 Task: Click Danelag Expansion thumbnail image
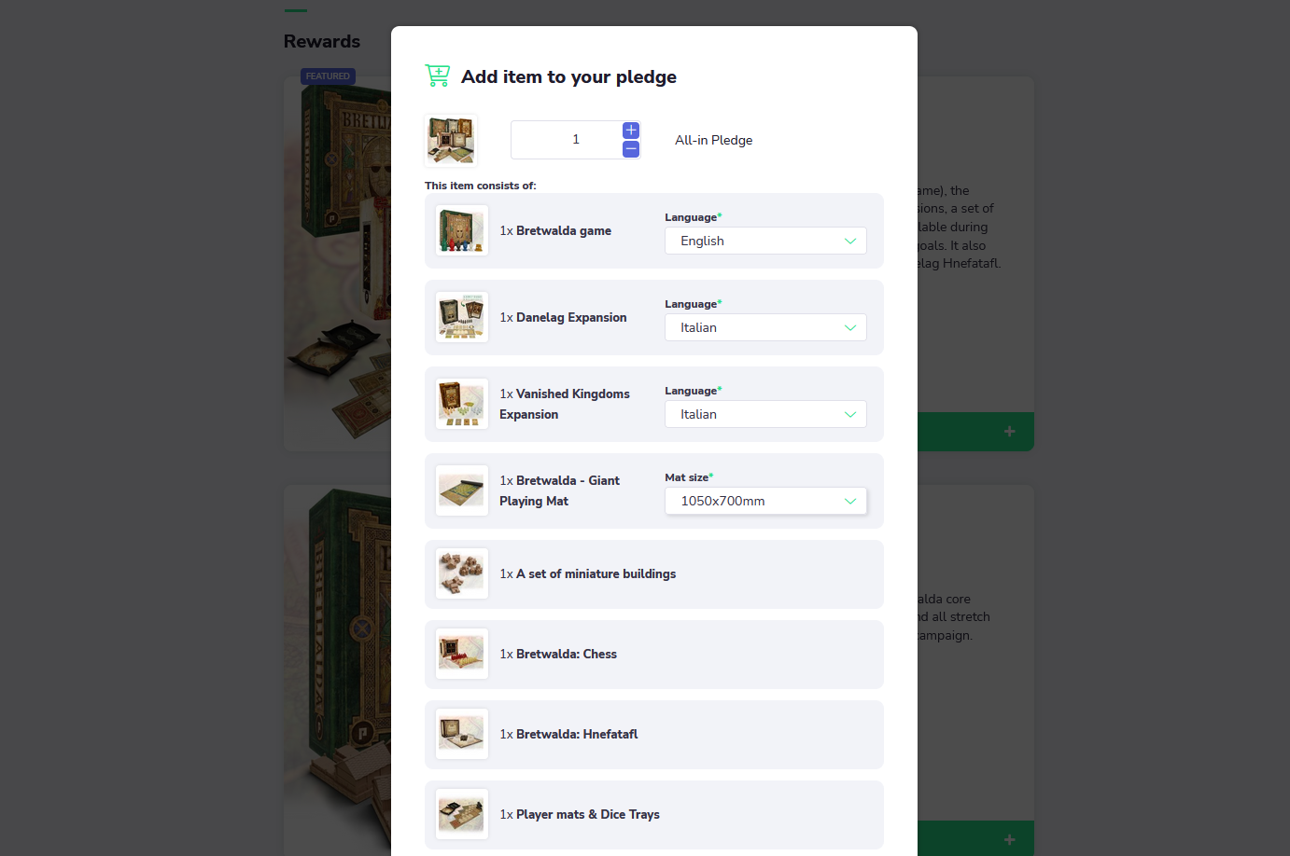click(x=462, y=317)
